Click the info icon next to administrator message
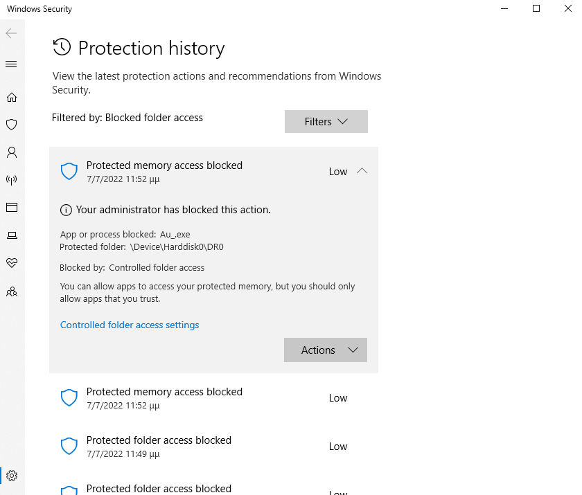The width and height of the screenshot is (582, 495). (x=65, y=209)
